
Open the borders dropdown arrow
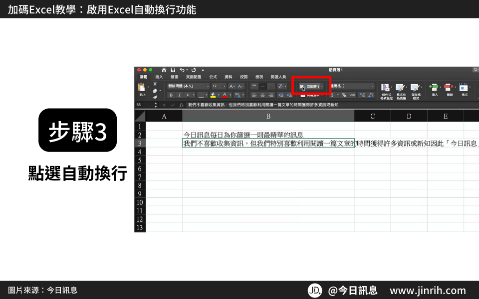(207, 95)
